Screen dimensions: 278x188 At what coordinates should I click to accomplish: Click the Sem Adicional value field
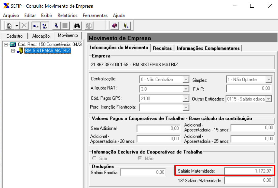[158, 128]
